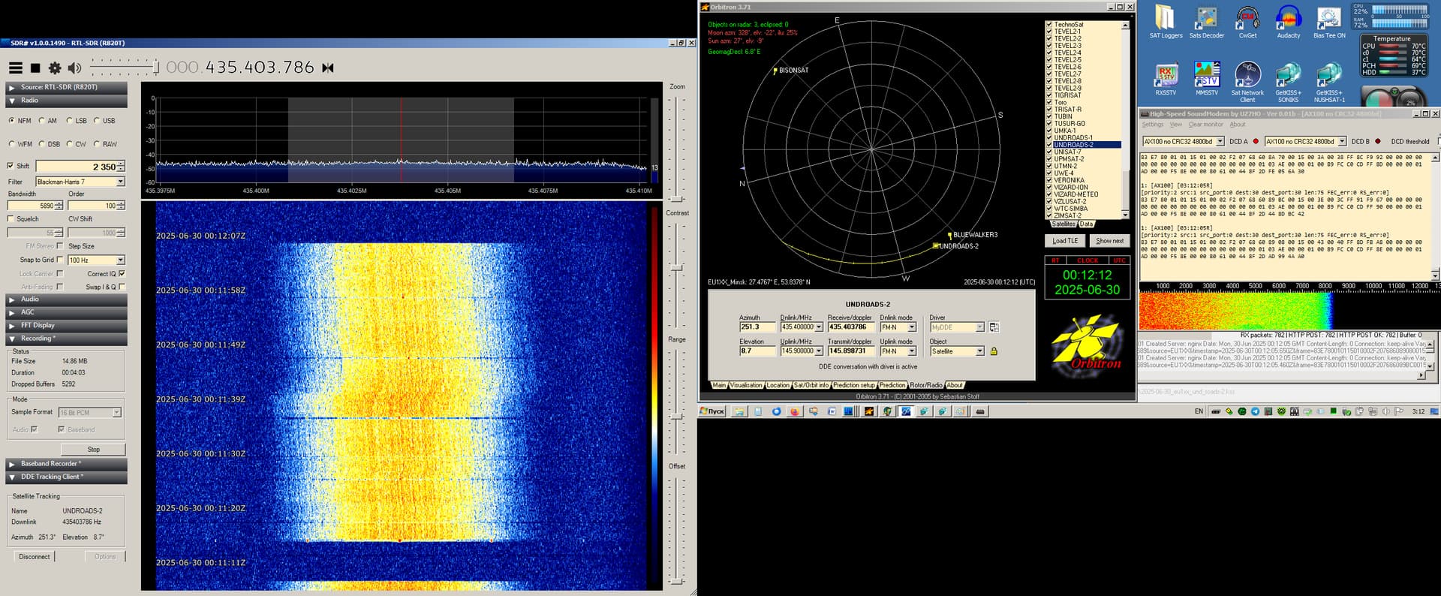Select WFM demodulation mode
Viewport: 1441px width, 596px height.
(x=20, y=144)
